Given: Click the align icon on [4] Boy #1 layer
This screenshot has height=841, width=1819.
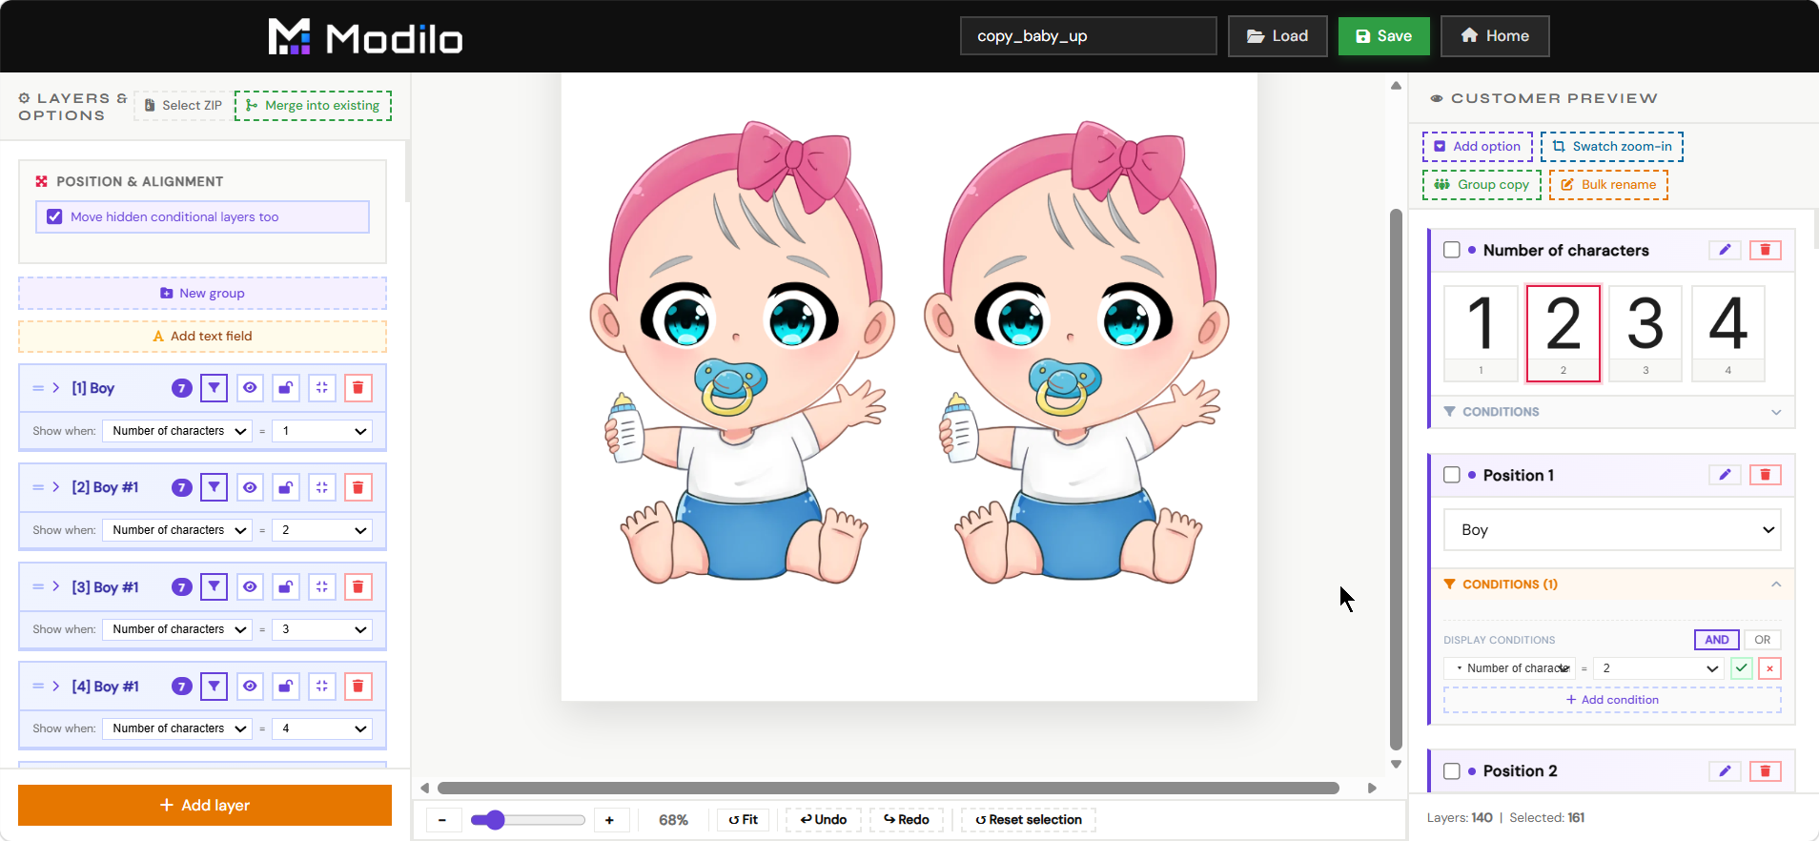Looking at the screenshot, I should point(322,686).
